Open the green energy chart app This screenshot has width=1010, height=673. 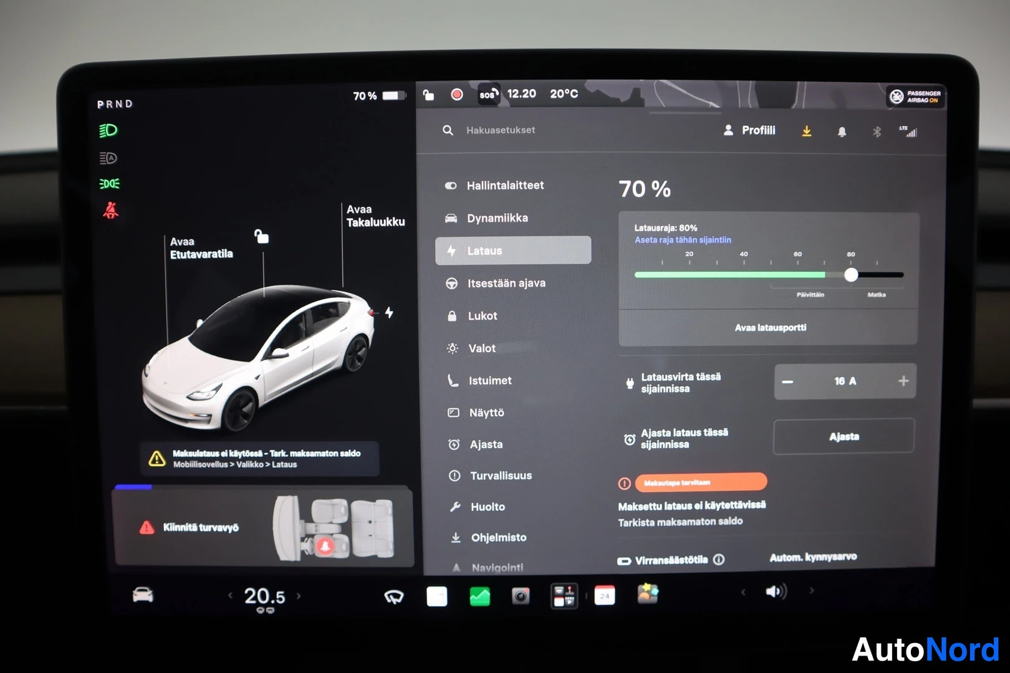click(479, 596)
